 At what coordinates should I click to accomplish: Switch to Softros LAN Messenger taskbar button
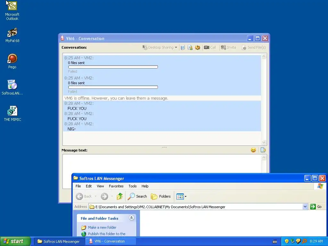click(x=59, y=242)
